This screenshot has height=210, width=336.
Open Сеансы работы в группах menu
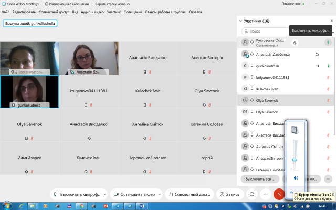click(x=165, y=12)
